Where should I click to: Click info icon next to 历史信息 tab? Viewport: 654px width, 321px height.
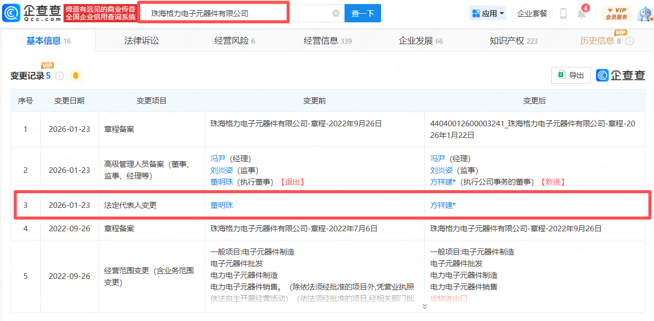pos(630,41)
